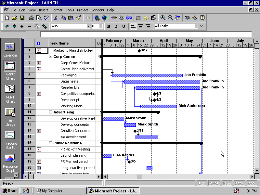The image size is (260, 195).
Task: Open the Tracking Gantt view
Action: (10, 140)
